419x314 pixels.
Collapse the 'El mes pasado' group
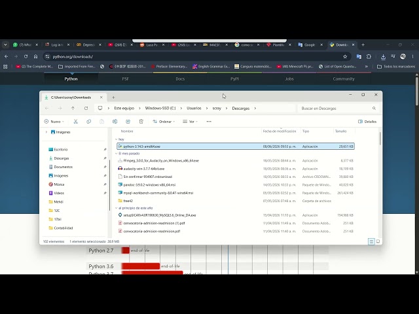coord(116,154)
